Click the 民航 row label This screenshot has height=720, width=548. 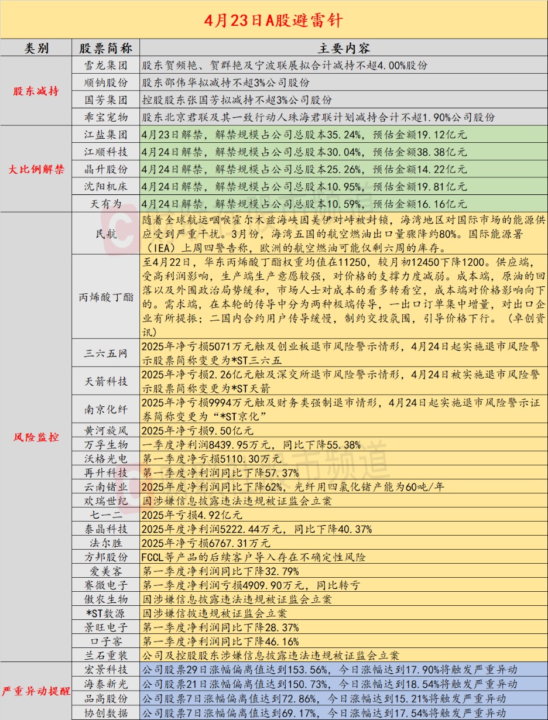[x=106, y=232]
